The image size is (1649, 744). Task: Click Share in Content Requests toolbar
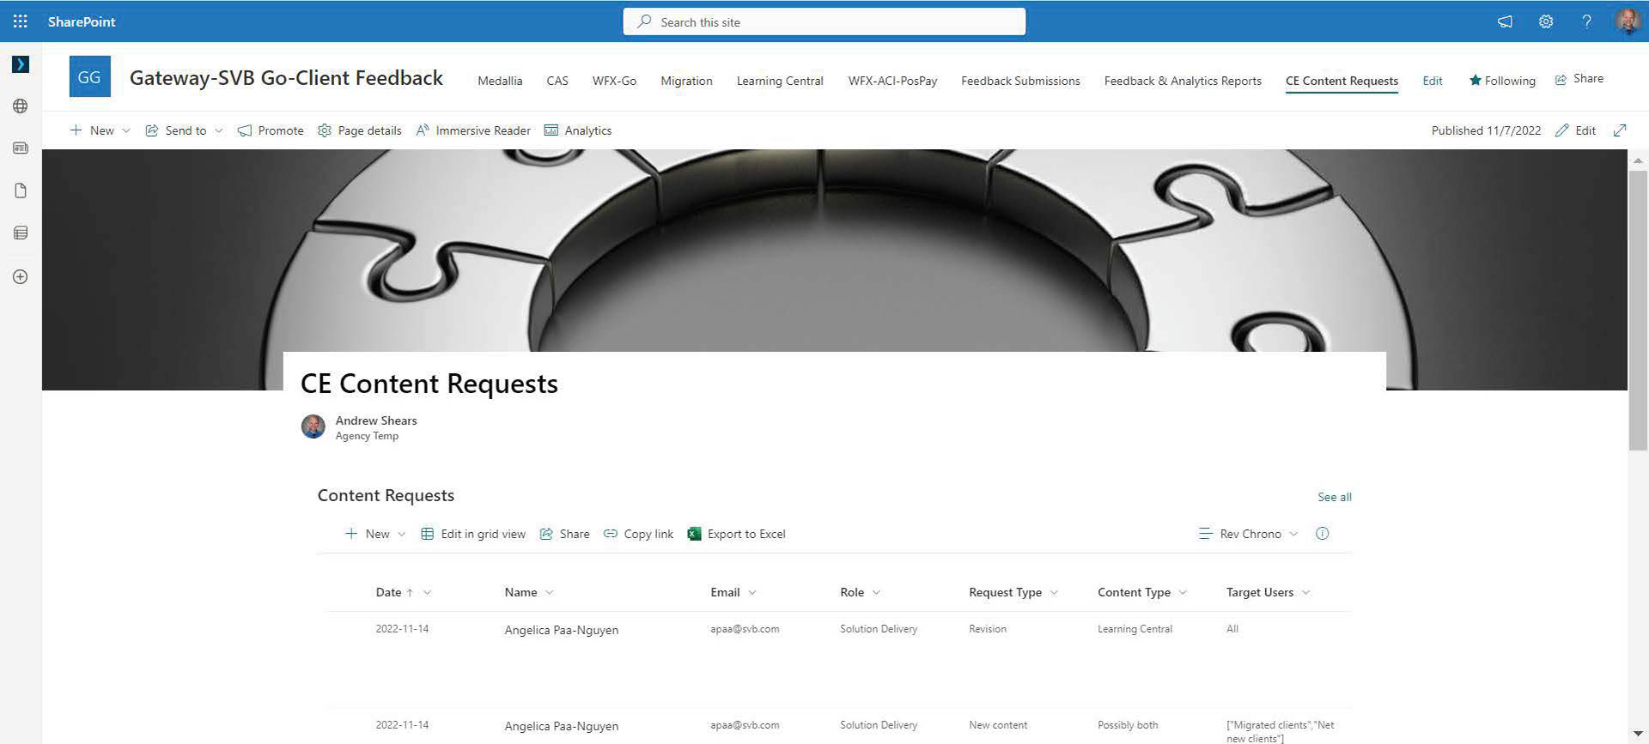[564, 534]
